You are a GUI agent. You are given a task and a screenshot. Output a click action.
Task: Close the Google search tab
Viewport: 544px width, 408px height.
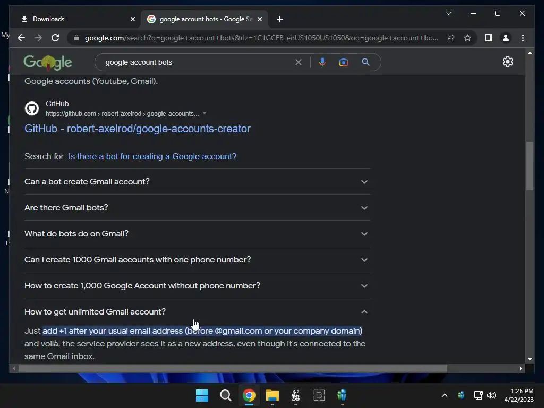tap(259, 19)
